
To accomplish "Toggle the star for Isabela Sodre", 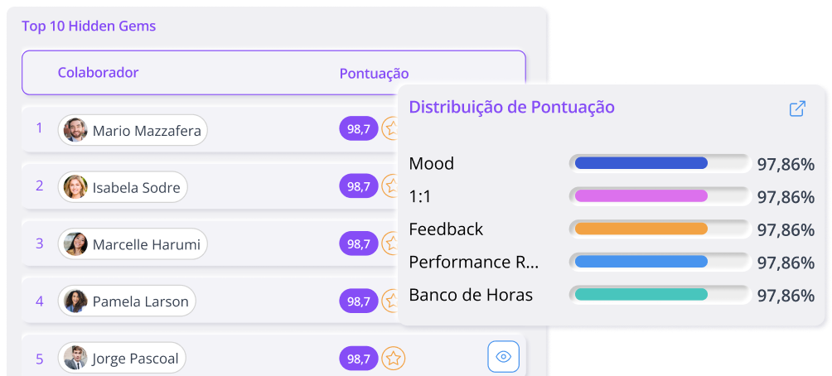I will pos(389,186).
